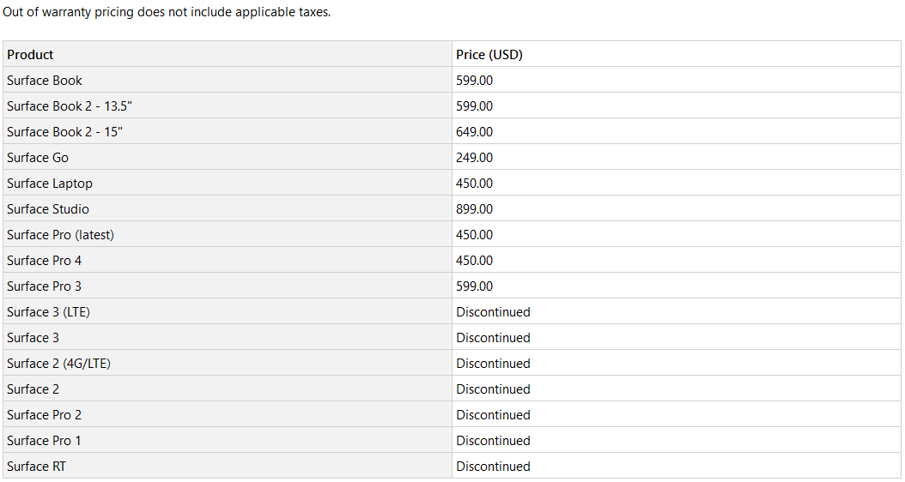Select the Surface RT product cell
Image resolution: width=905 pixels, height=482 pixels.
click(228, 466)
